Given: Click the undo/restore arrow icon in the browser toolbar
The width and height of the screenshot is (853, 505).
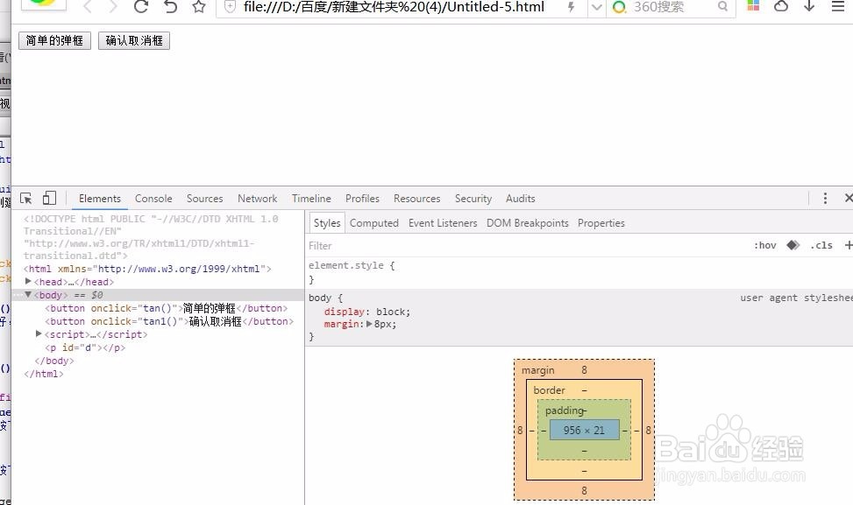Looking at the screenshot, I should (170, 6).
